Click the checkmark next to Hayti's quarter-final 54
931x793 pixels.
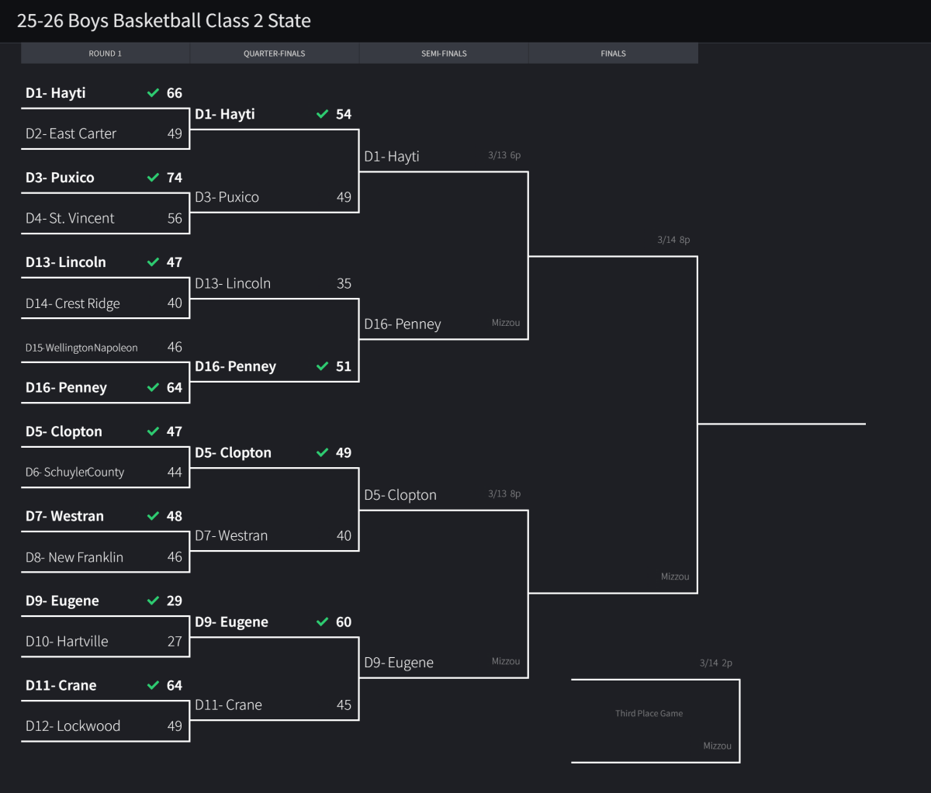click(x=322, y=114)
